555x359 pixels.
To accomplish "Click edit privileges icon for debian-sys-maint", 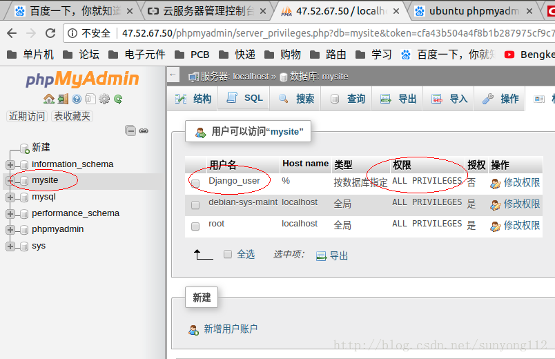I will point(496,204).
